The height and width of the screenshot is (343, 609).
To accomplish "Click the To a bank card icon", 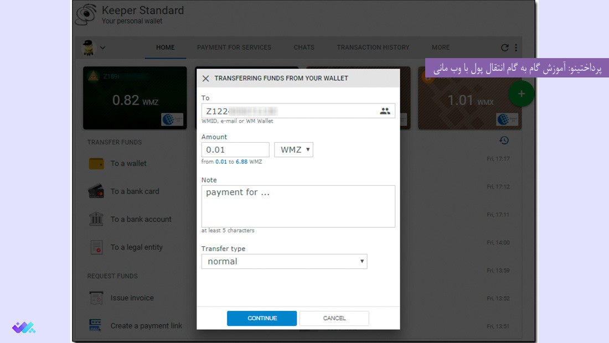I will 96,191.
